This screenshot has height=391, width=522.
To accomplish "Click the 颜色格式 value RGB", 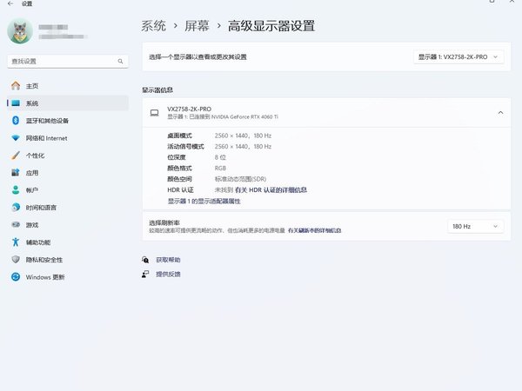I will (220, 169).
